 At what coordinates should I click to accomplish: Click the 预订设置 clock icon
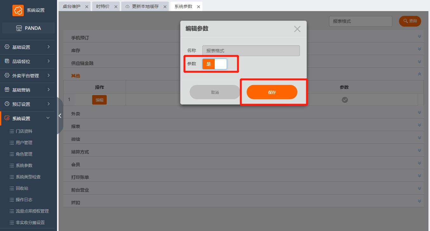[7, 104]
